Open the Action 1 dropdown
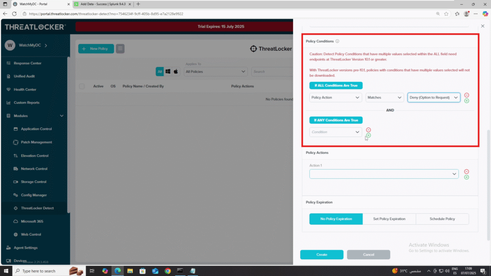The width and height of the screenshot is (491, 276). [x=384, y=174]
